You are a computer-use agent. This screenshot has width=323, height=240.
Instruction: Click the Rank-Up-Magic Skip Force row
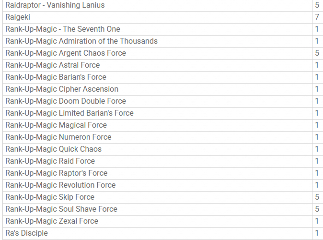tap(50, 197)
